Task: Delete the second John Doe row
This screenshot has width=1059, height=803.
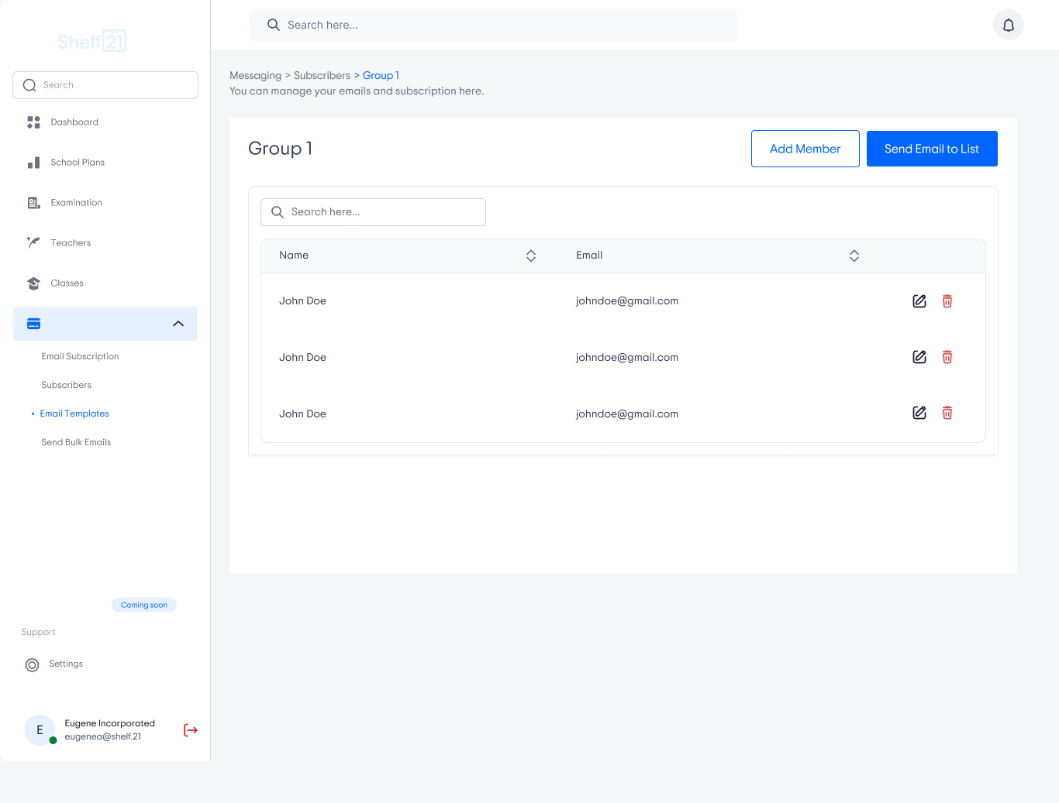Action: pyautogui.click(x=947, y=357)
